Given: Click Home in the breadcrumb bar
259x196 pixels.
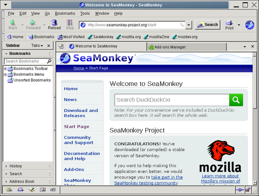Looking at the screenshot, I should click(x=79, y=68).
